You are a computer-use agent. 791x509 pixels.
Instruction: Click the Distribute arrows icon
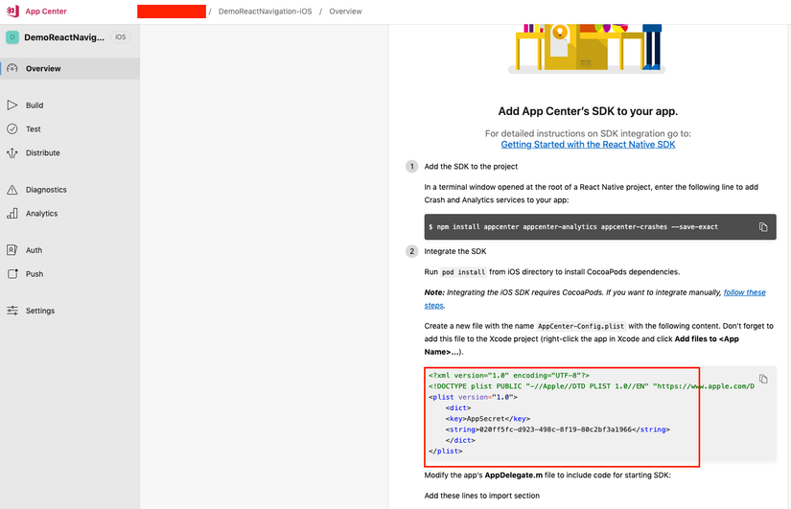pyautogui.click(x=12, y=152)
